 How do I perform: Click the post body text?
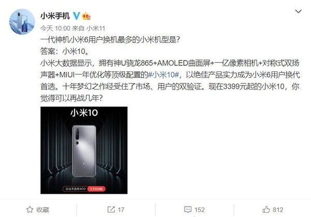click(170, 69)
